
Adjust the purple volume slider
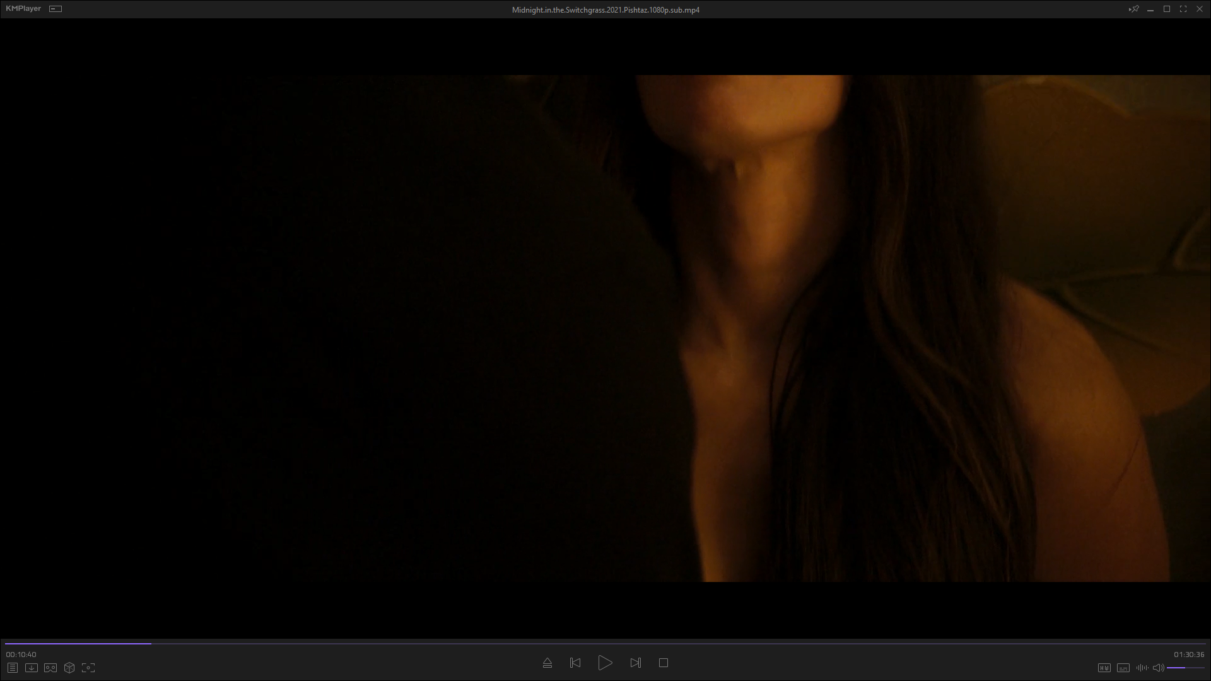tap(1185, 668)
